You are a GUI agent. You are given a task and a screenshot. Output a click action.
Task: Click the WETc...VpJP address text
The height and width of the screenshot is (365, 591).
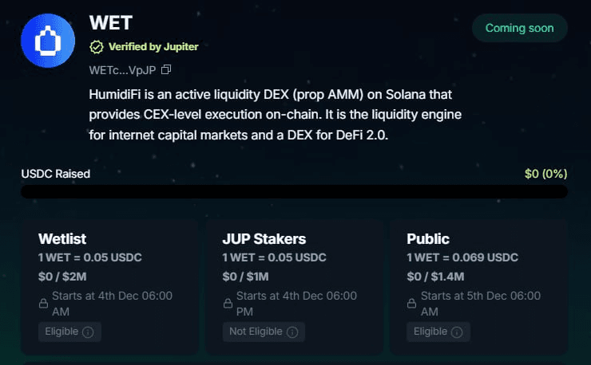pyautogui.click(x=123, y=69)
